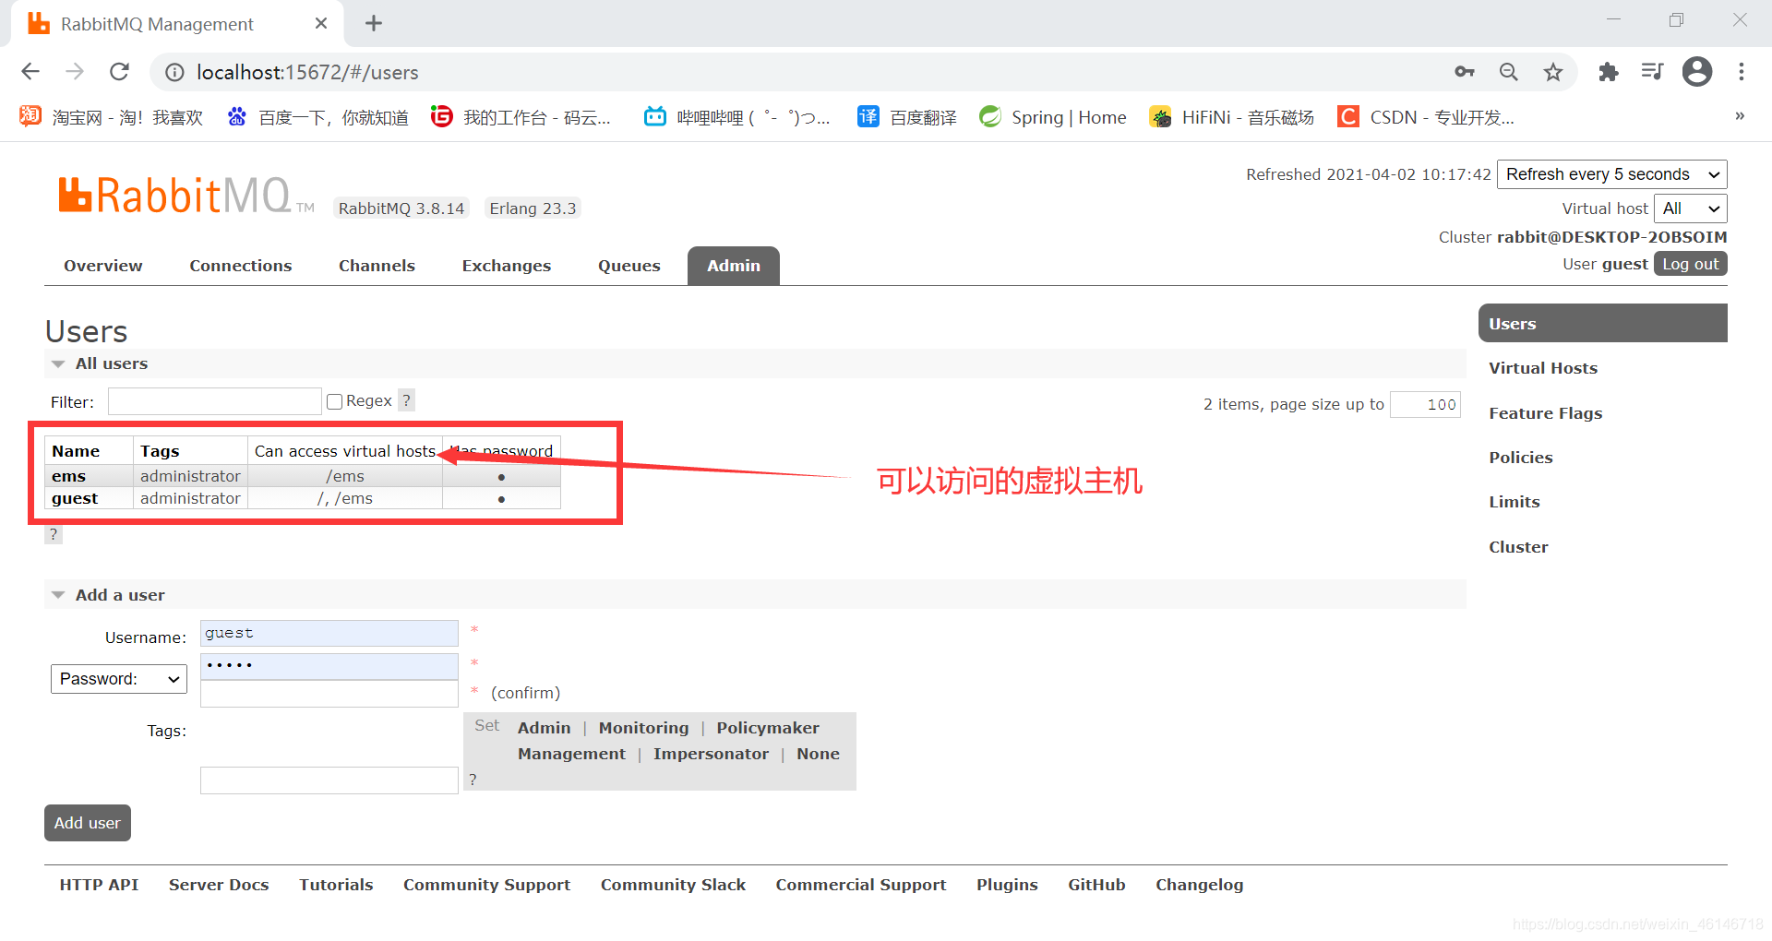
Task: Log out the guest user
Action: (1691, 264)
